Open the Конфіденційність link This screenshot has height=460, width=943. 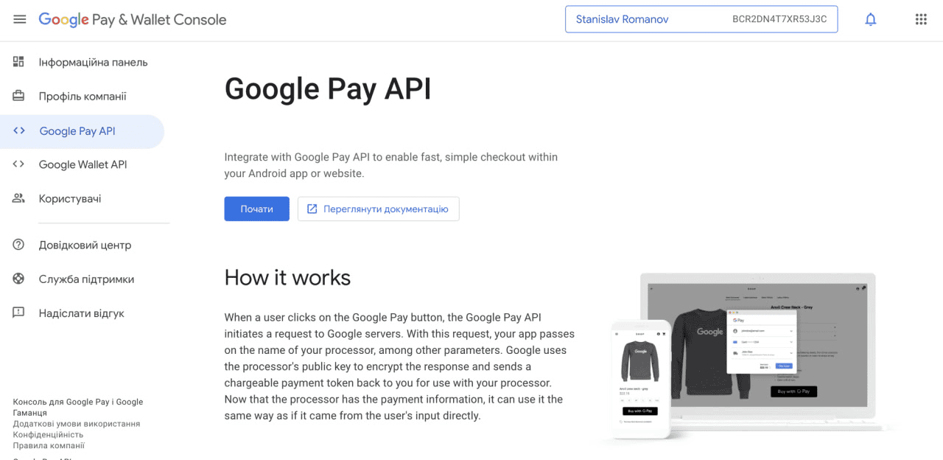tap(48, 435)
